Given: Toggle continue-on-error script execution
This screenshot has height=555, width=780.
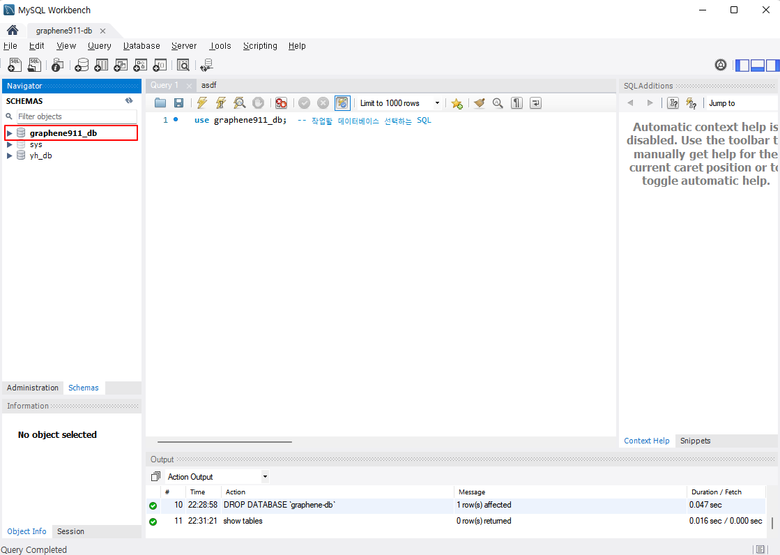Looking at the screenshot, I should 281,103.
